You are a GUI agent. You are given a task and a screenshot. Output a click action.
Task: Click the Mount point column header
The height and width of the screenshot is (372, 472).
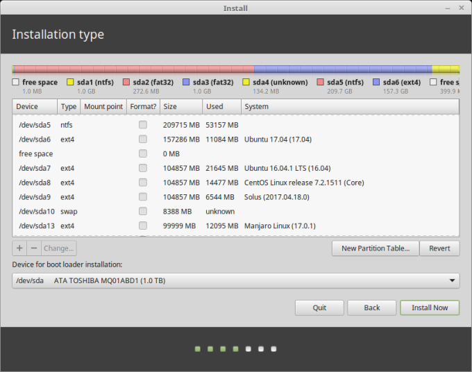pos(103,107)
